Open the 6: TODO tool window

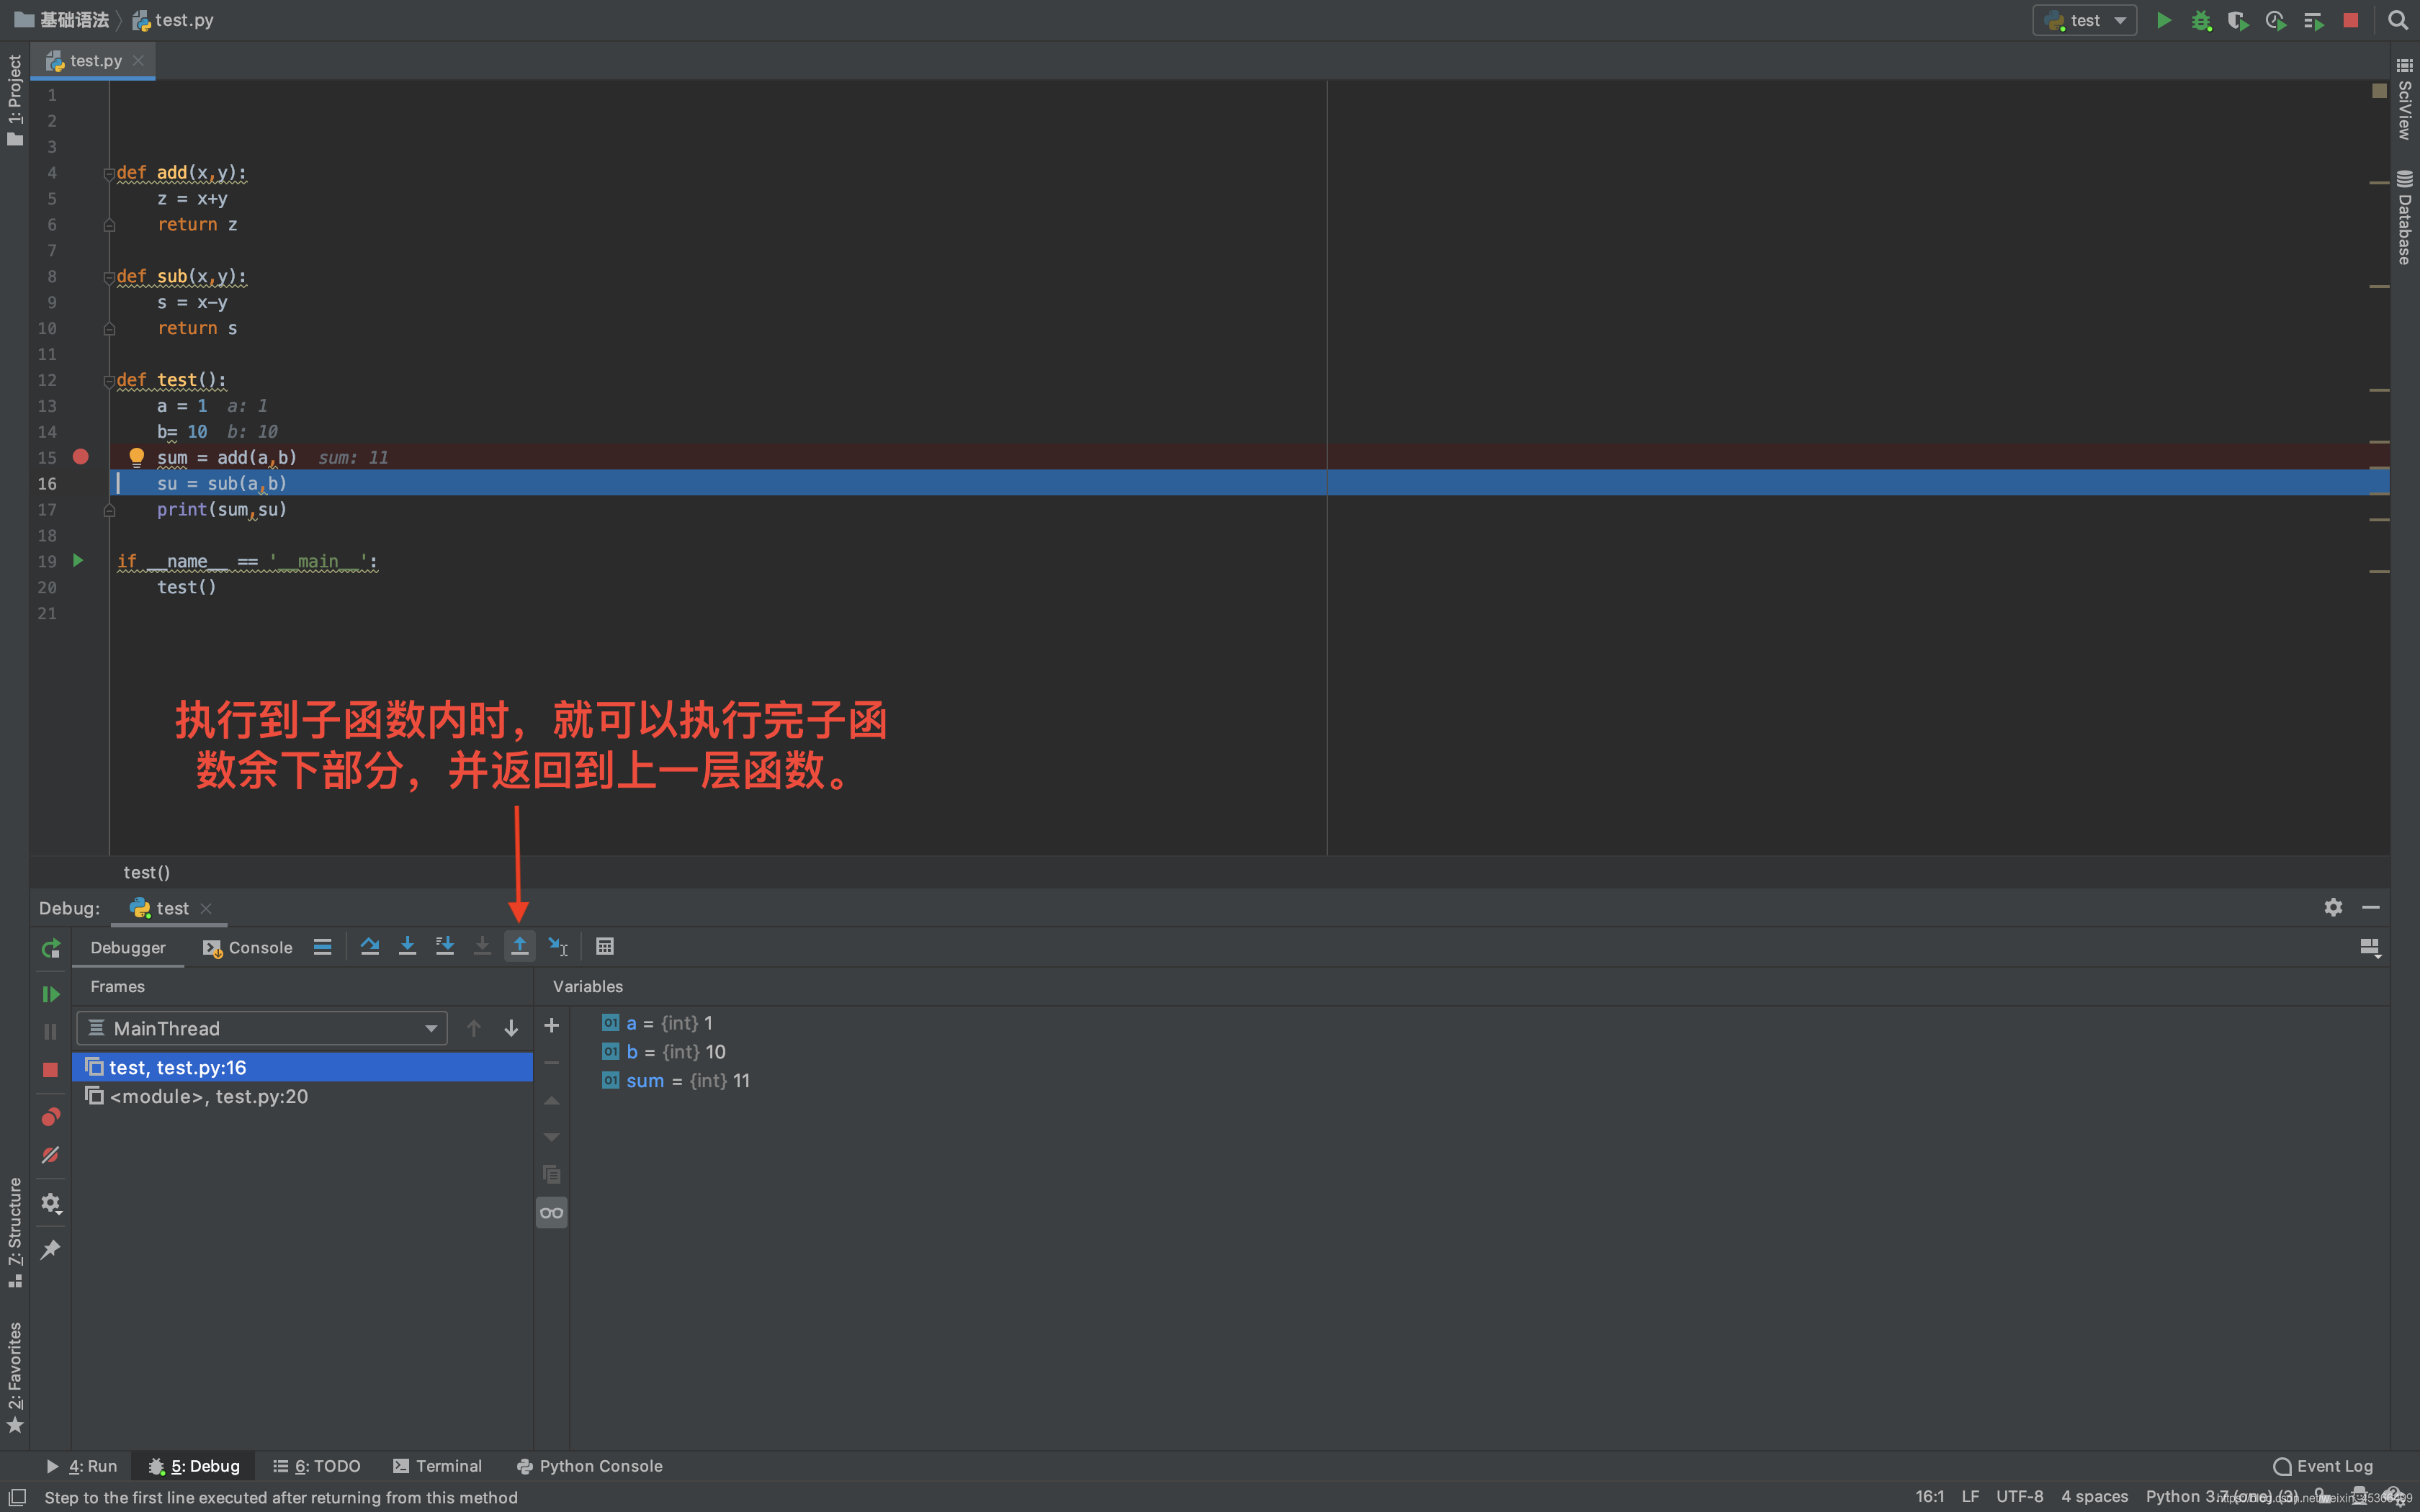click(x=316, y=1466)
